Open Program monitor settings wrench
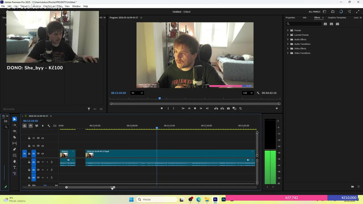Viewport: 363px width, 204px height. [258, 93]
